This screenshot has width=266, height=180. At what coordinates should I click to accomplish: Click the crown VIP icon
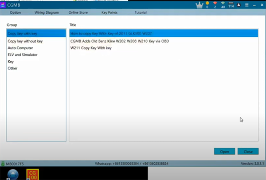point(199,4)
